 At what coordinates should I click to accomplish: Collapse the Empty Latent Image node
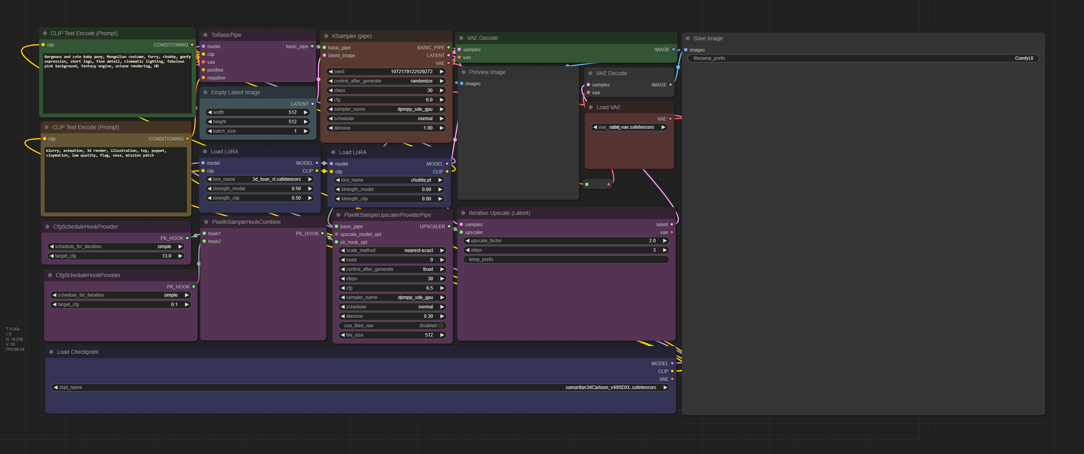click(x=205, y=93)
